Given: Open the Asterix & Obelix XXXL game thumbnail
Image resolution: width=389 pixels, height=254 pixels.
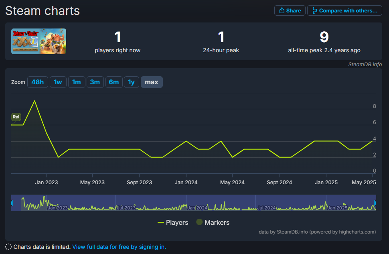Looking at the screenshot, I should tap(39, 41).
